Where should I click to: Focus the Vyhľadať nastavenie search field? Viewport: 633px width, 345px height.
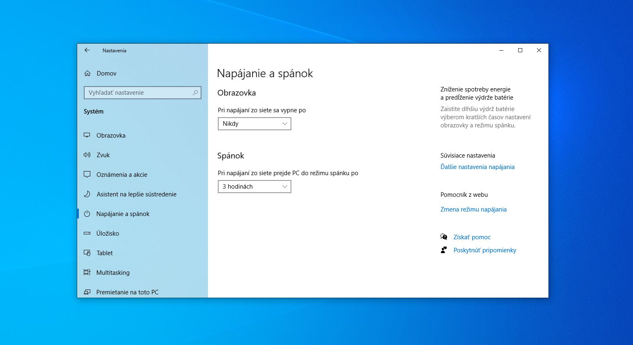(x=143, y=93)
